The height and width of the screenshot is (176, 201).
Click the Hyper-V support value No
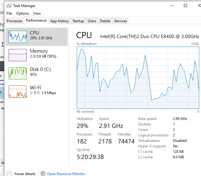click(175, 146)
